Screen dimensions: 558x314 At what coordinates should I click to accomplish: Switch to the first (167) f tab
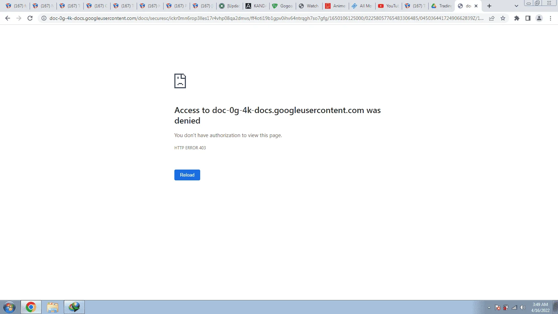click(x=16, y=6)
